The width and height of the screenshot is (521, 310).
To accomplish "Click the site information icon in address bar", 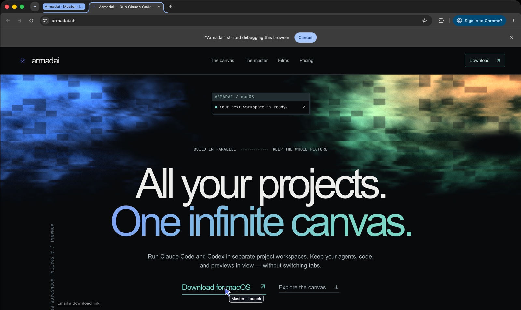I will pos(45,21).
